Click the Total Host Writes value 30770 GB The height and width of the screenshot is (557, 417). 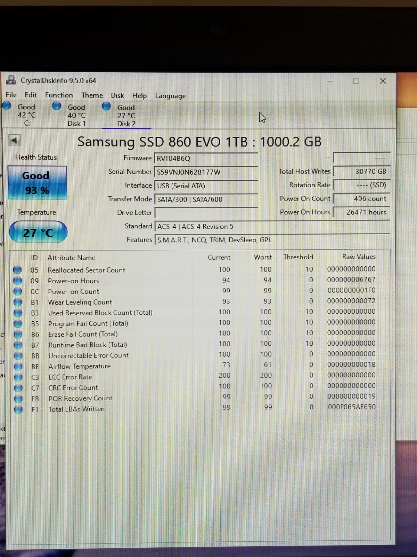(x=361, y=171)
